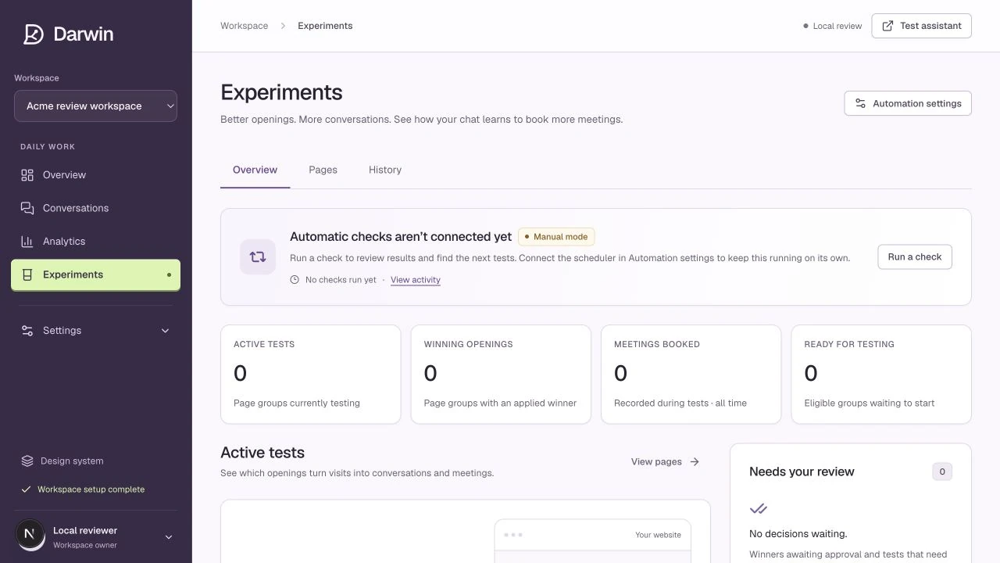Click the Active tests section heading
The height and width of the screenshot is (563, 1000).
coord(262,453)
